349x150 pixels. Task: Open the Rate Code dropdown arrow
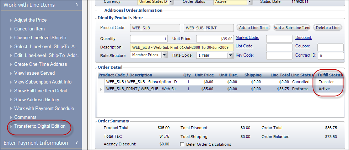tap(230, 55)
